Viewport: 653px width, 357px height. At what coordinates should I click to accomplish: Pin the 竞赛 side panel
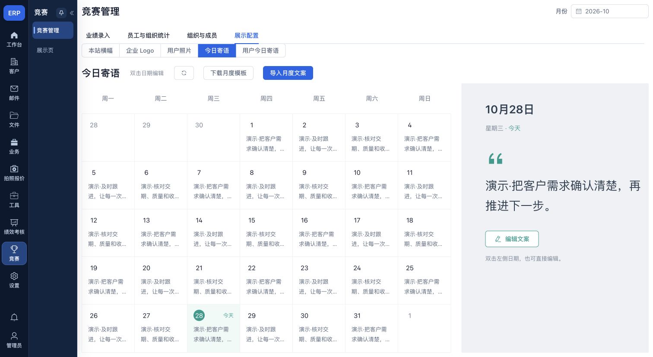click(x=61, y=13)
